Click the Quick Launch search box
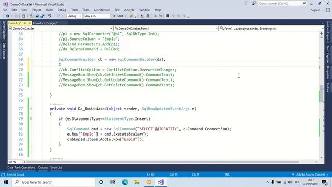Image resolution: width=332 pixels, height=187 pixels. (282, 4)
